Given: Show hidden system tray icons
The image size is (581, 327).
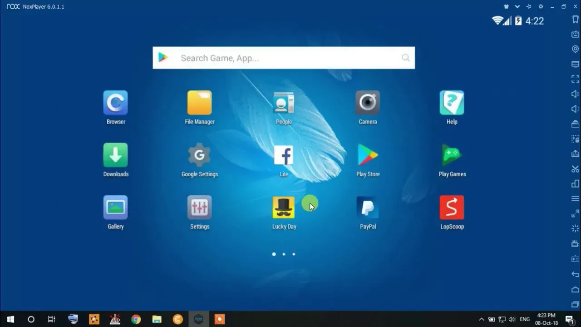Looking at the screenshot, I should (482, 319).
